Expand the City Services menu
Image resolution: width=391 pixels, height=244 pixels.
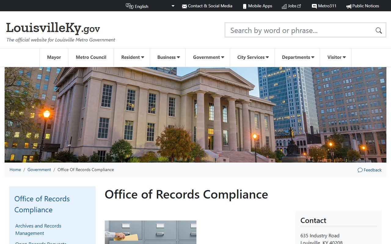pyautogui.click(x=253, y=57)
